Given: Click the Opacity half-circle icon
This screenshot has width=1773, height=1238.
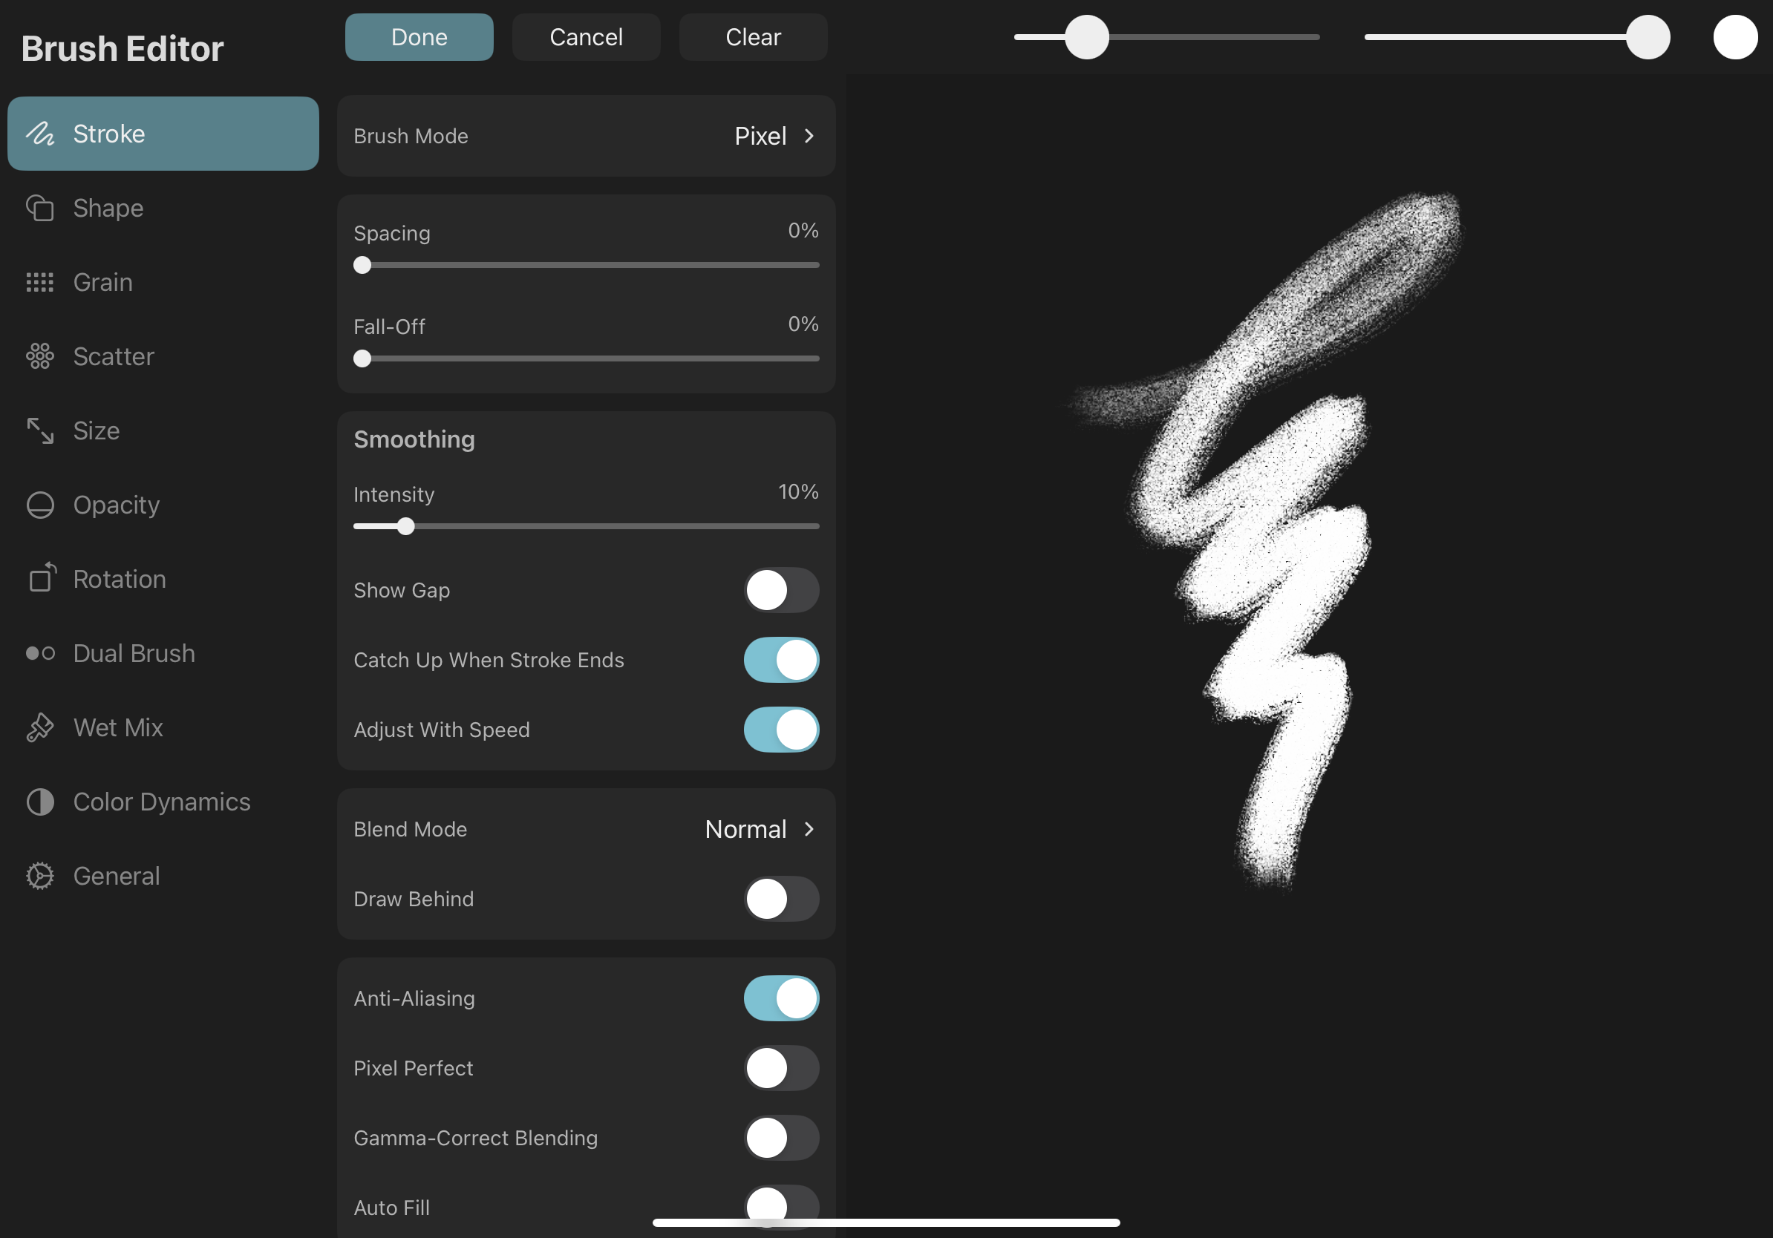Looking at the screenshot, I should pos(40,505).
